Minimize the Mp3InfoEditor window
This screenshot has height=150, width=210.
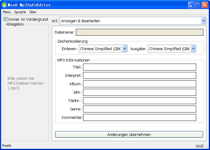(x=191, y=5)
